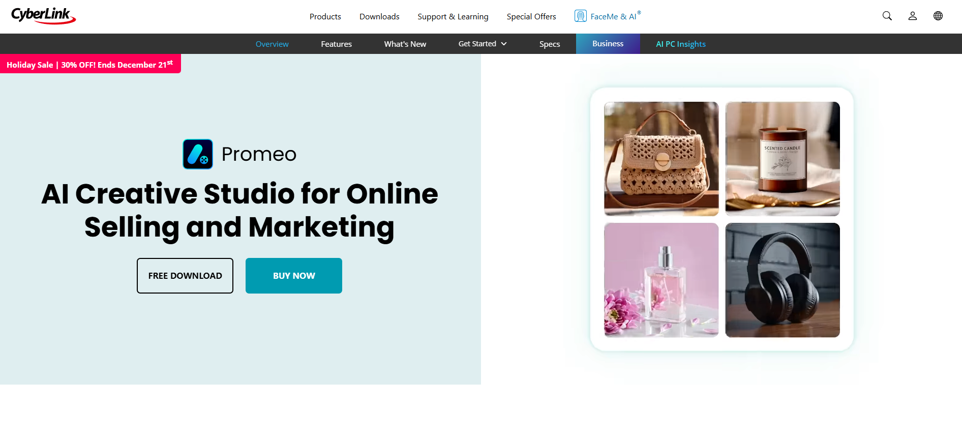Click the FaceMe face icon
Image resolution: width=962 pixels, height=437 pixels.
[x=580, y=16]
